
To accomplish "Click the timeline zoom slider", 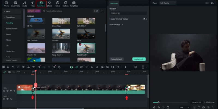I will point(125,67).
